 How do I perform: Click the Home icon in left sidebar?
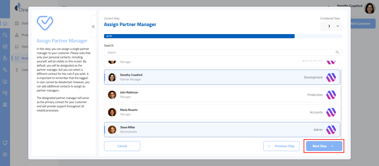tap(5, 23)
